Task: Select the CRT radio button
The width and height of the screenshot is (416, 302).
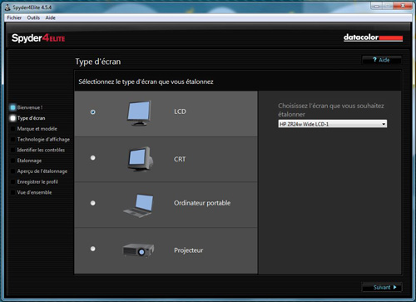Action: [93, 158]
